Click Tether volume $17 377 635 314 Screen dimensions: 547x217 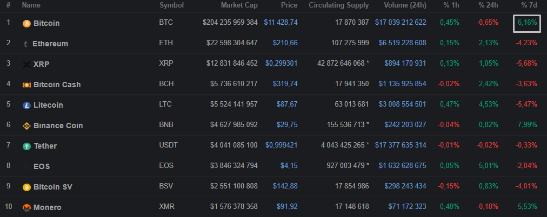(401, 145)
